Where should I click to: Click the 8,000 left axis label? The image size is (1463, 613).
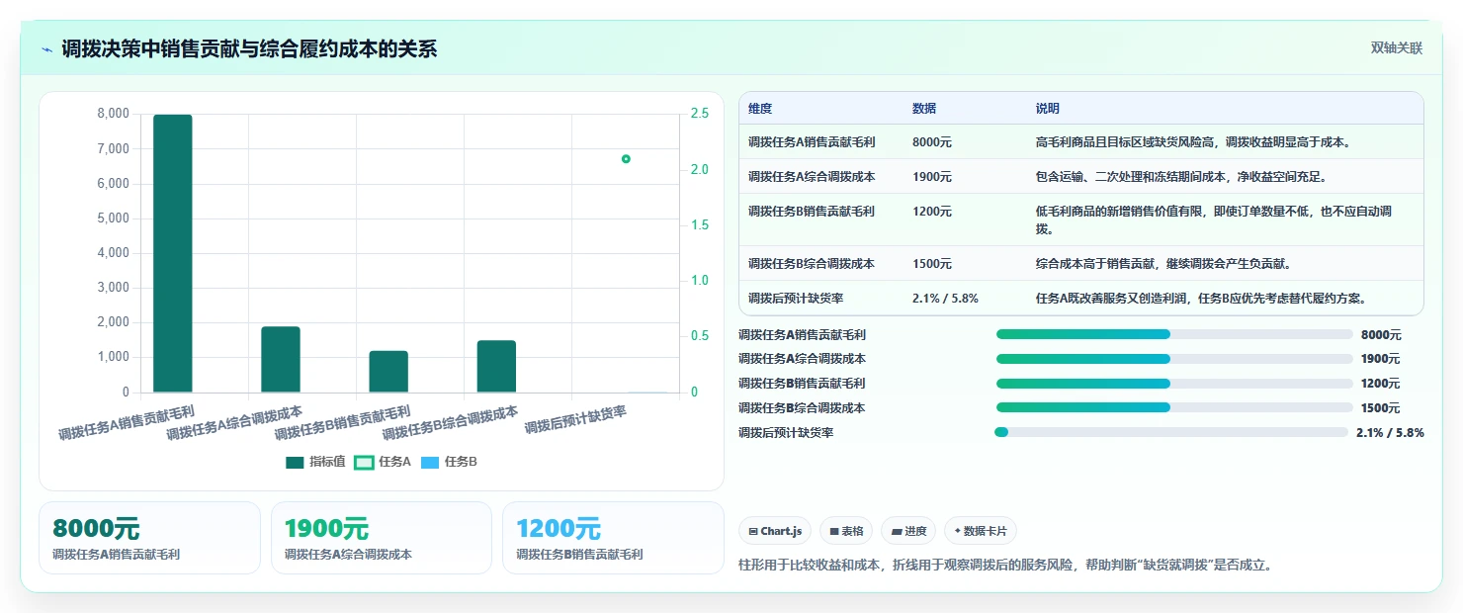pyautogui.click(x=113, y=114)
